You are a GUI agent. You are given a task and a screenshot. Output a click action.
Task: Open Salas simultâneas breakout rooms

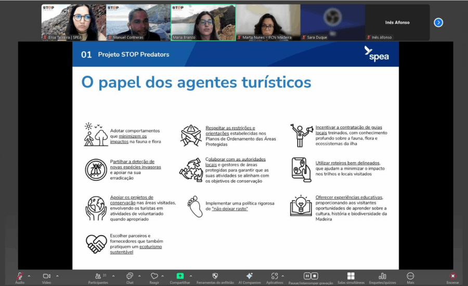tap(351, 276)
